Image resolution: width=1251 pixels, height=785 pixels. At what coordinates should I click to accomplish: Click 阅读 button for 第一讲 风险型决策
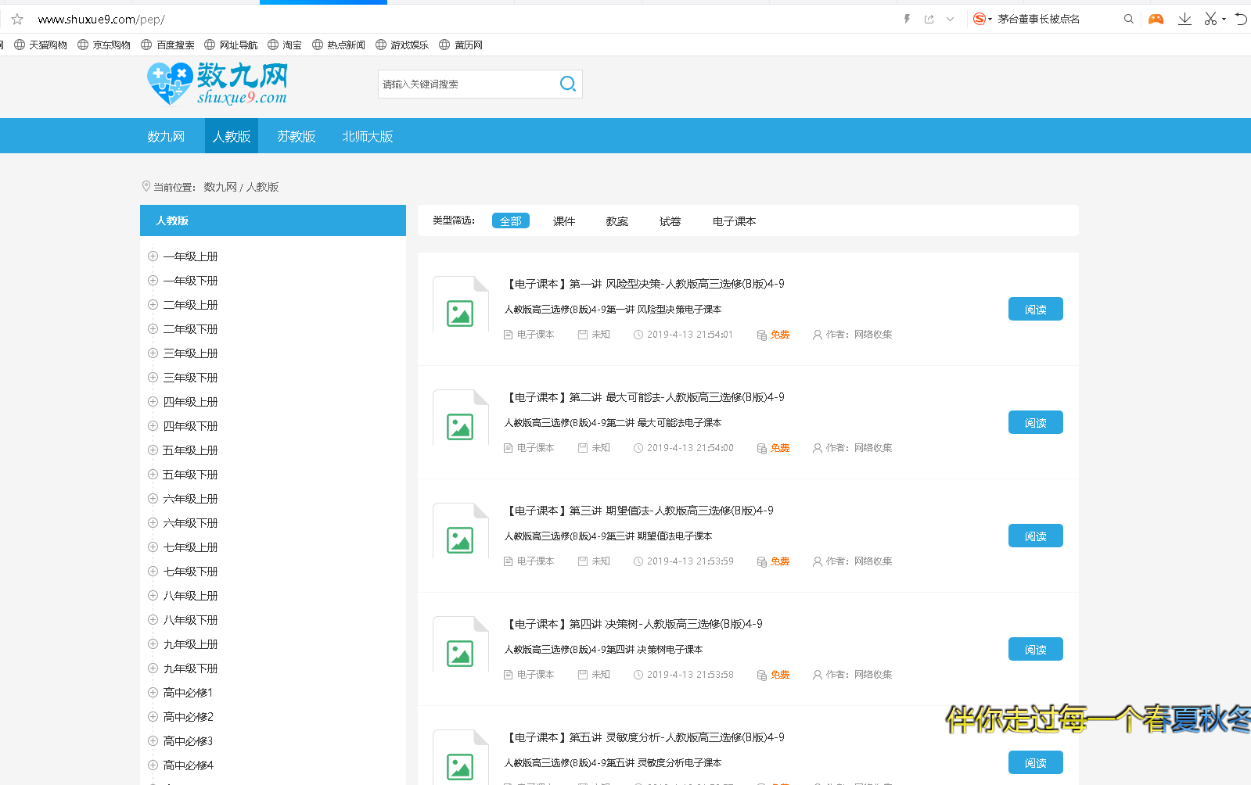pyautogui.click(x=1036, y=309)
